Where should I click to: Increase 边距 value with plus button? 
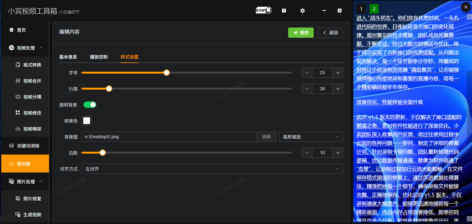pyautogui.click(x=338, y=153)
